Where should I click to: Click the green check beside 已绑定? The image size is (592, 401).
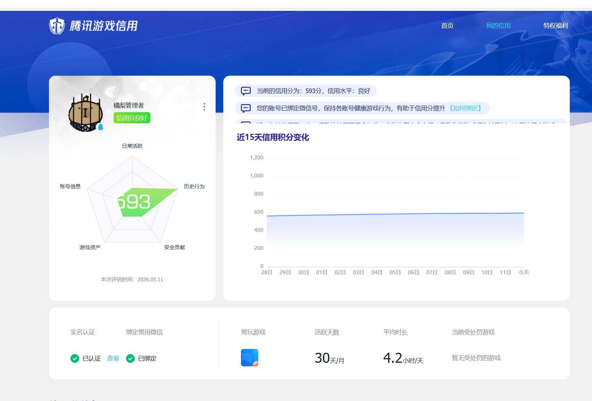130,358
